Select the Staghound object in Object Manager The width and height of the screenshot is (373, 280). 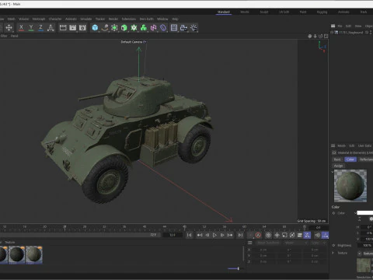click(x=351, y=33)
